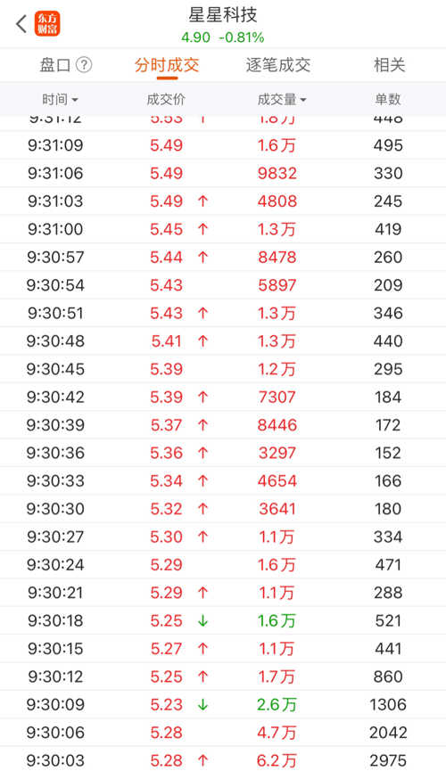Click the red up arrow at 9:30:27
Screen dimensions: 446x771
202,537
